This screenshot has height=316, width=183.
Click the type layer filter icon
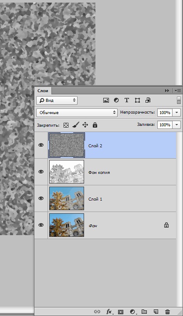(x=127, y=101)
